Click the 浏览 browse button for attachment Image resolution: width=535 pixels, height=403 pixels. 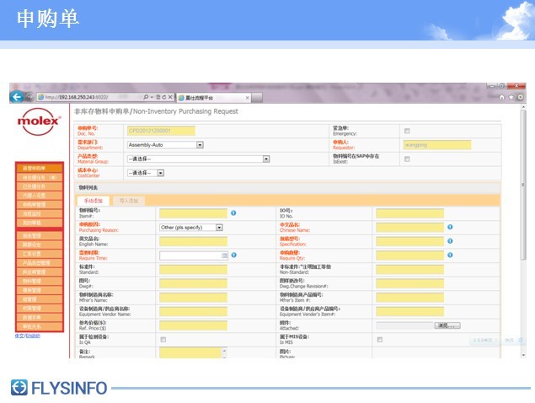pos(446,325)
